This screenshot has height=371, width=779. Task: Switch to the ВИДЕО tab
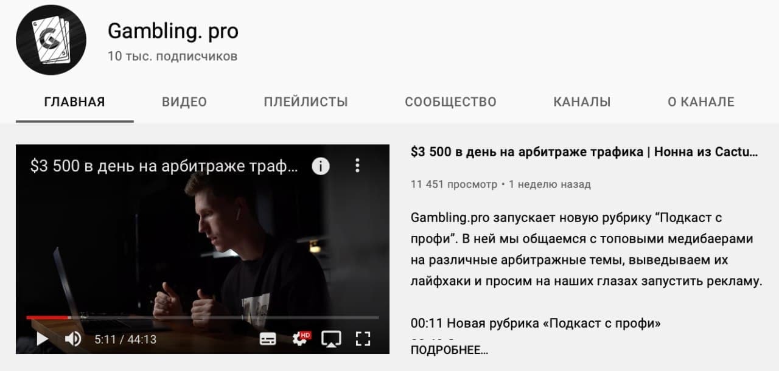pyautogui.click(x=184, y=102)
